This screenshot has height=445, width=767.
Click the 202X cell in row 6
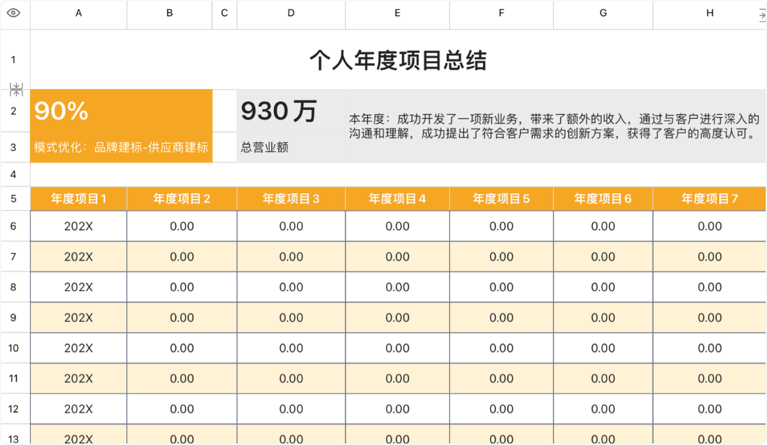(79, 226)
